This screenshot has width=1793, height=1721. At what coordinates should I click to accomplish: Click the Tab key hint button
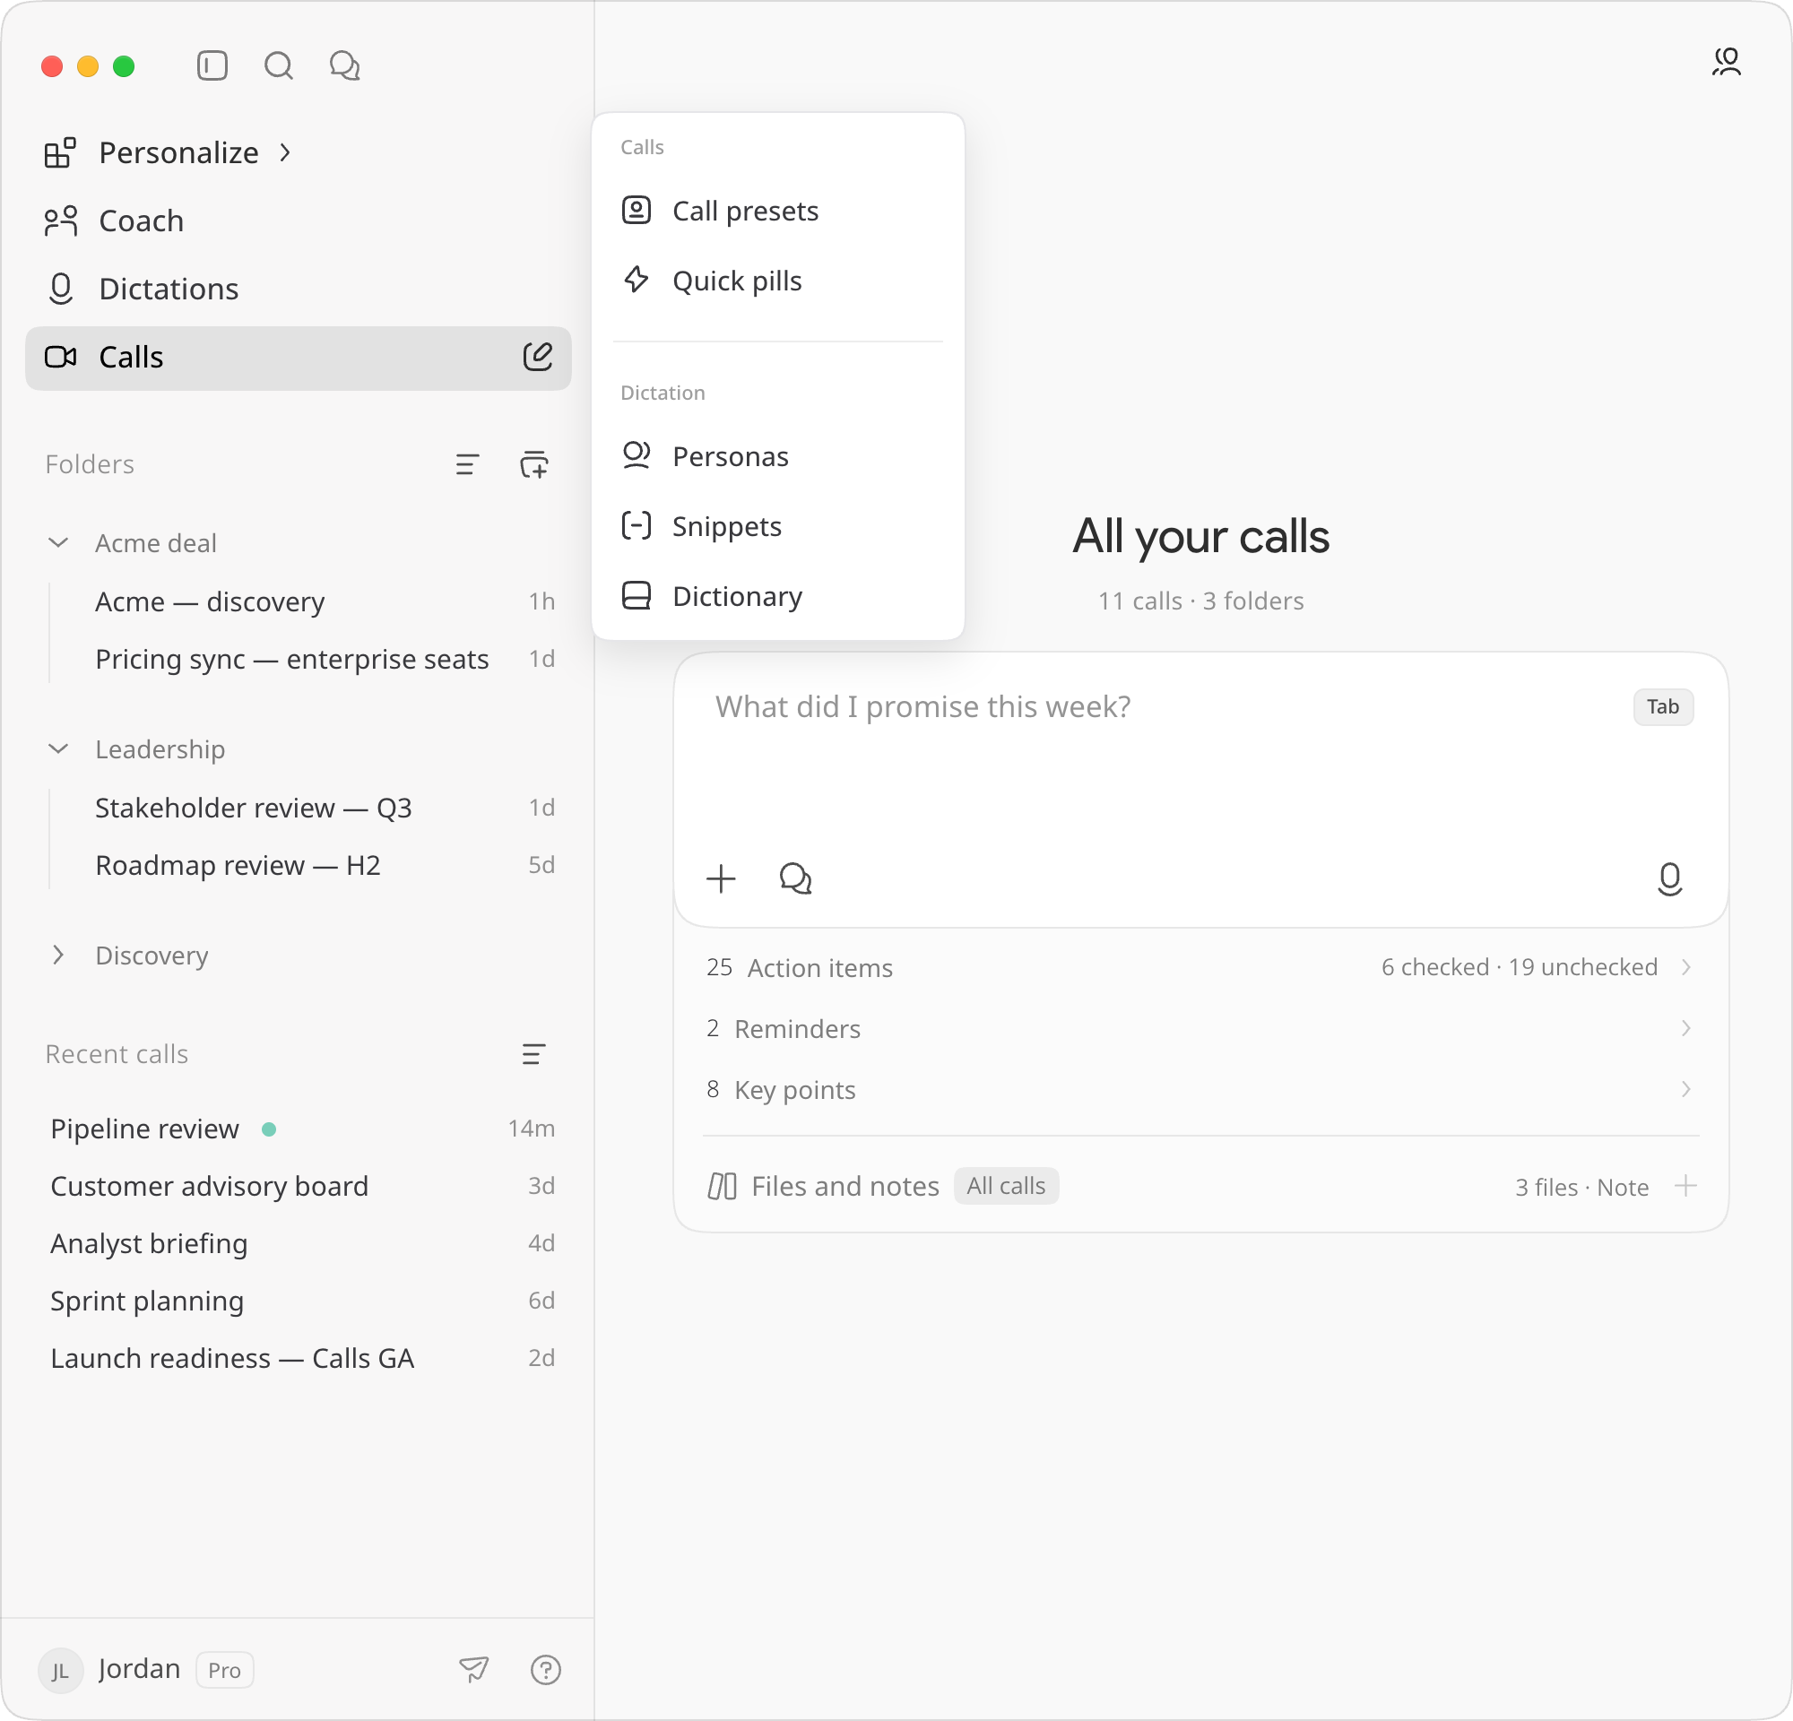[x=1663, y=707]
